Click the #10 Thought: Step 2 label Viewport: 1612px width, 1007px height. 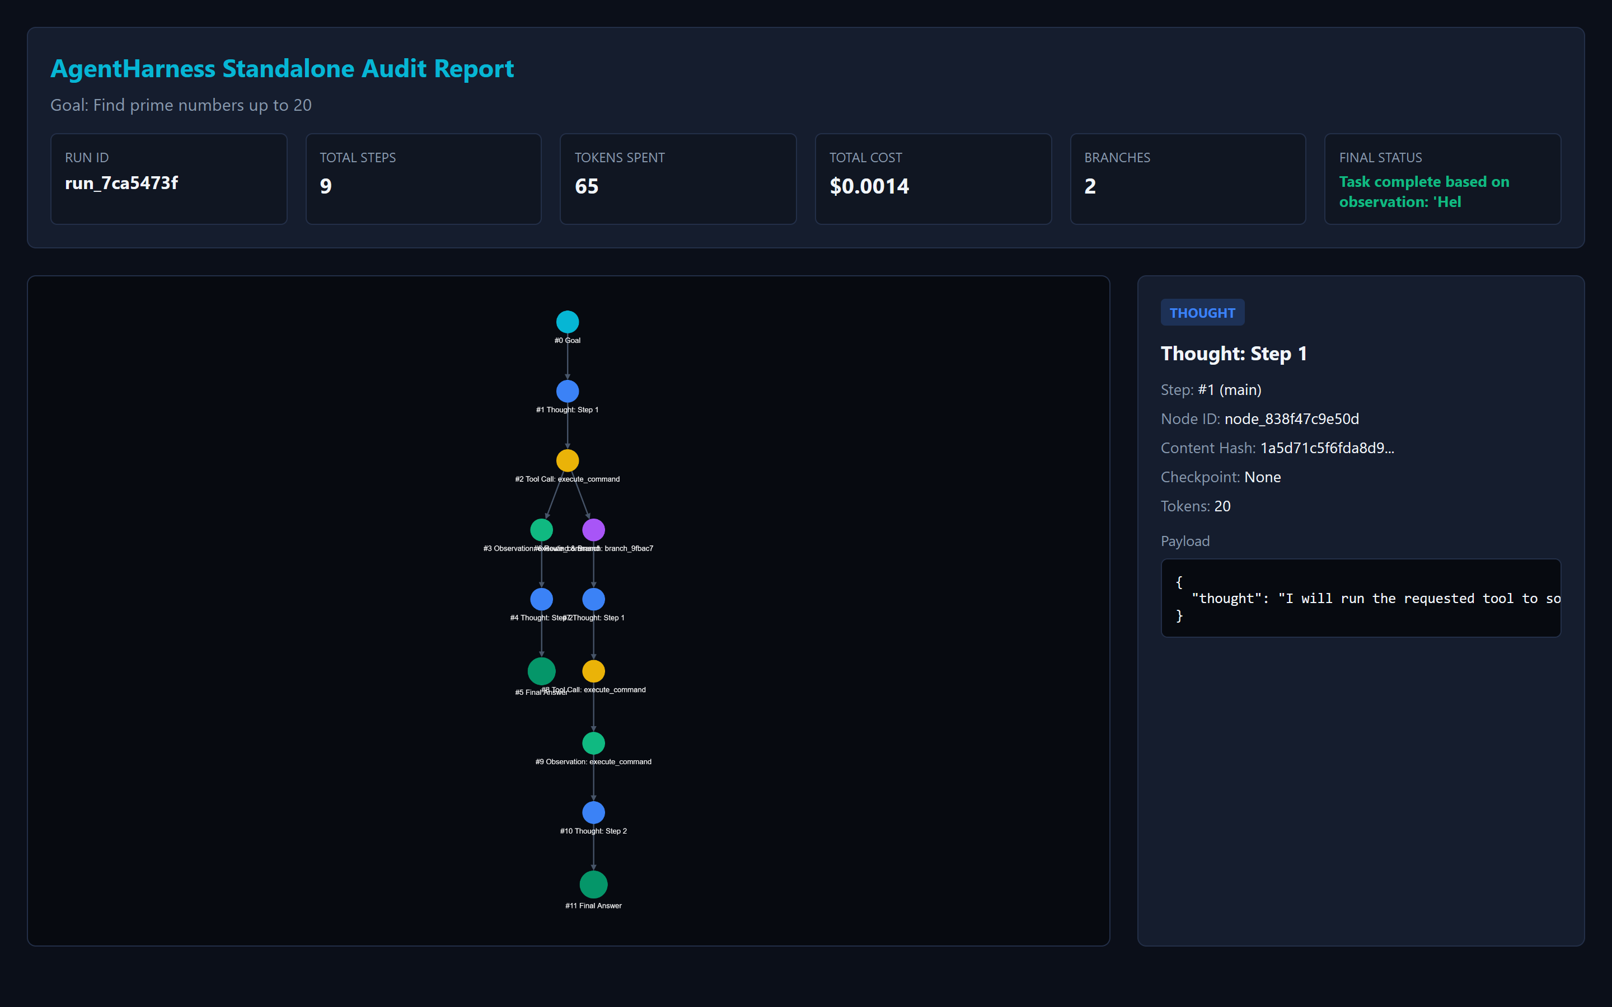point(593,831)
